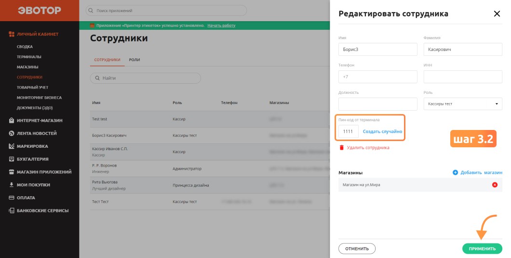Click the Мои покупки download icon
Viewport: 511px width, 258px height.
(x=12, y=185)
